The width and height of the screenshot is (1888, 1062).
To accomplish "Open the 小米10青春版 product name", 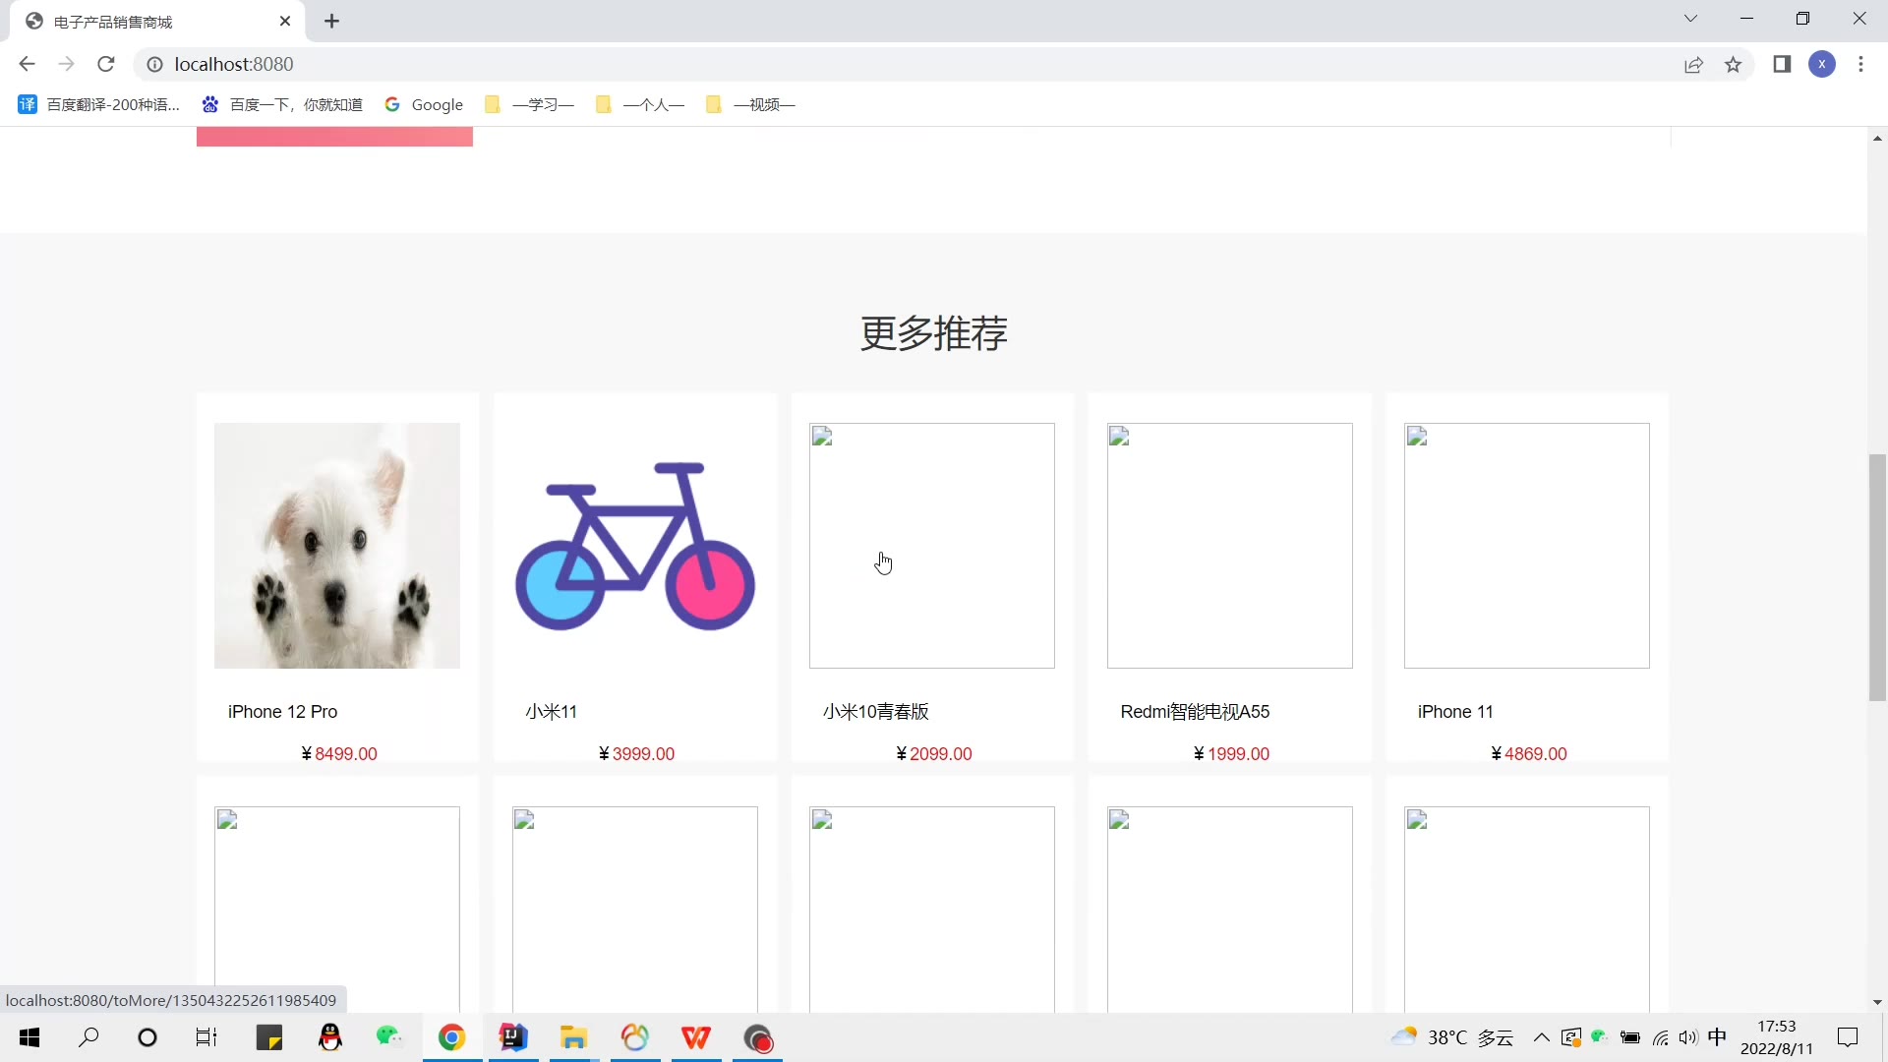I will [875, 711].
